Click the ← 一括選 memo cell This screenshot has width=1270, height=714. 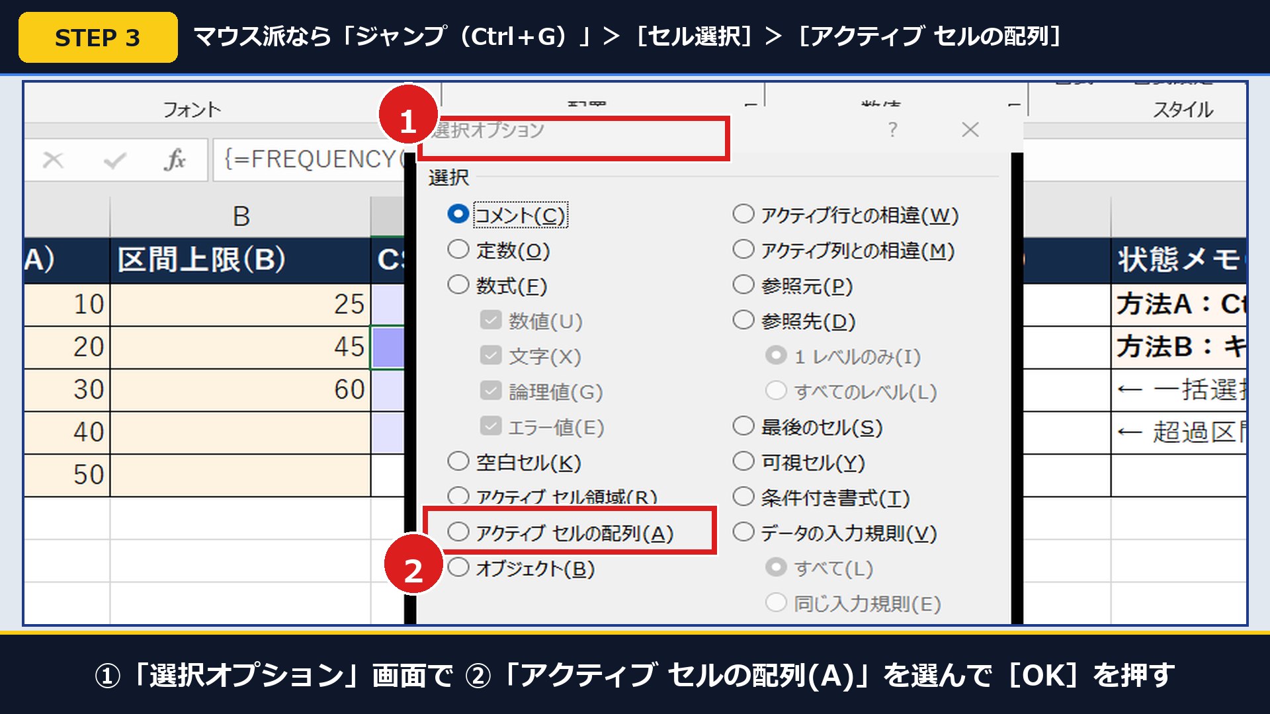pyautogui.click(x=1179, y=390)
